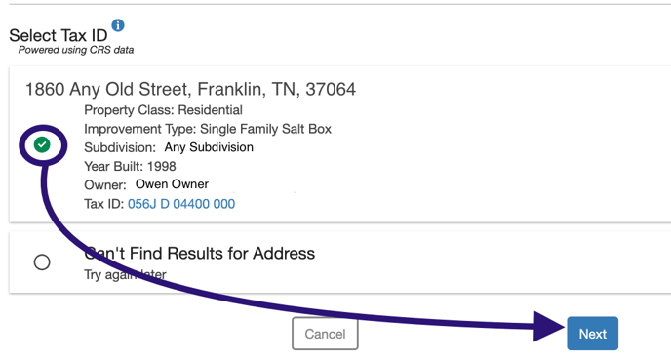
Task: Open Tax ID link 056J D 04400 000
Action: click(x=181, y=204)
